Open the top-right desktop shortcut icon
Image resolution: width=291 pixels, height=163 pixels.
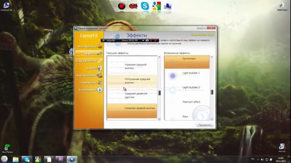(282, 7)
